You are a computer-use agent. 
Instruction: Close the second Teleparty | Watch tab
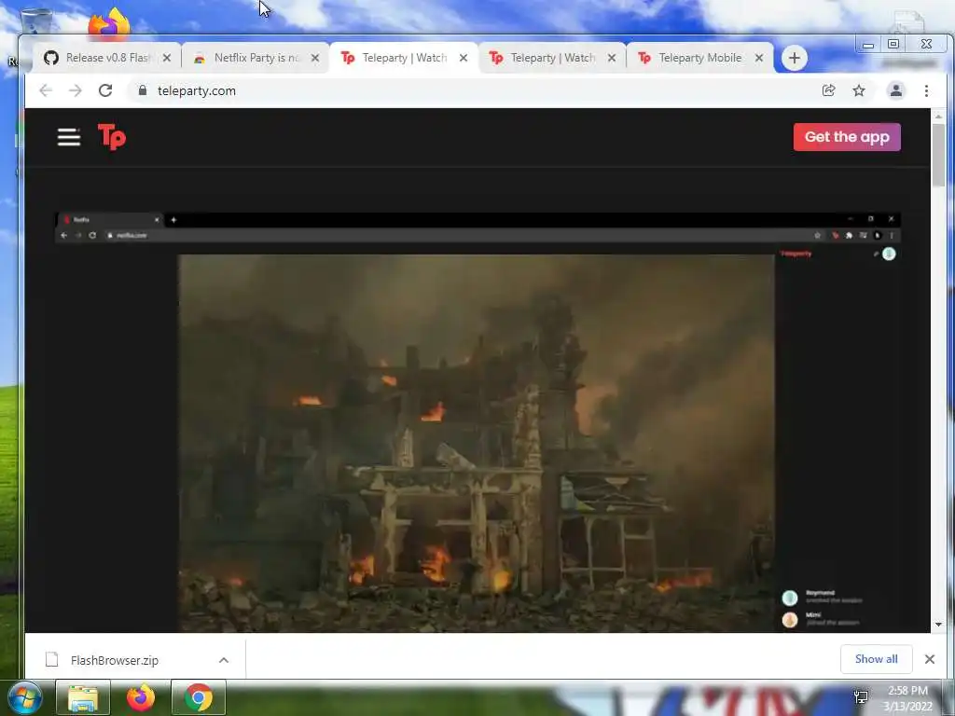tap(612, 58)
